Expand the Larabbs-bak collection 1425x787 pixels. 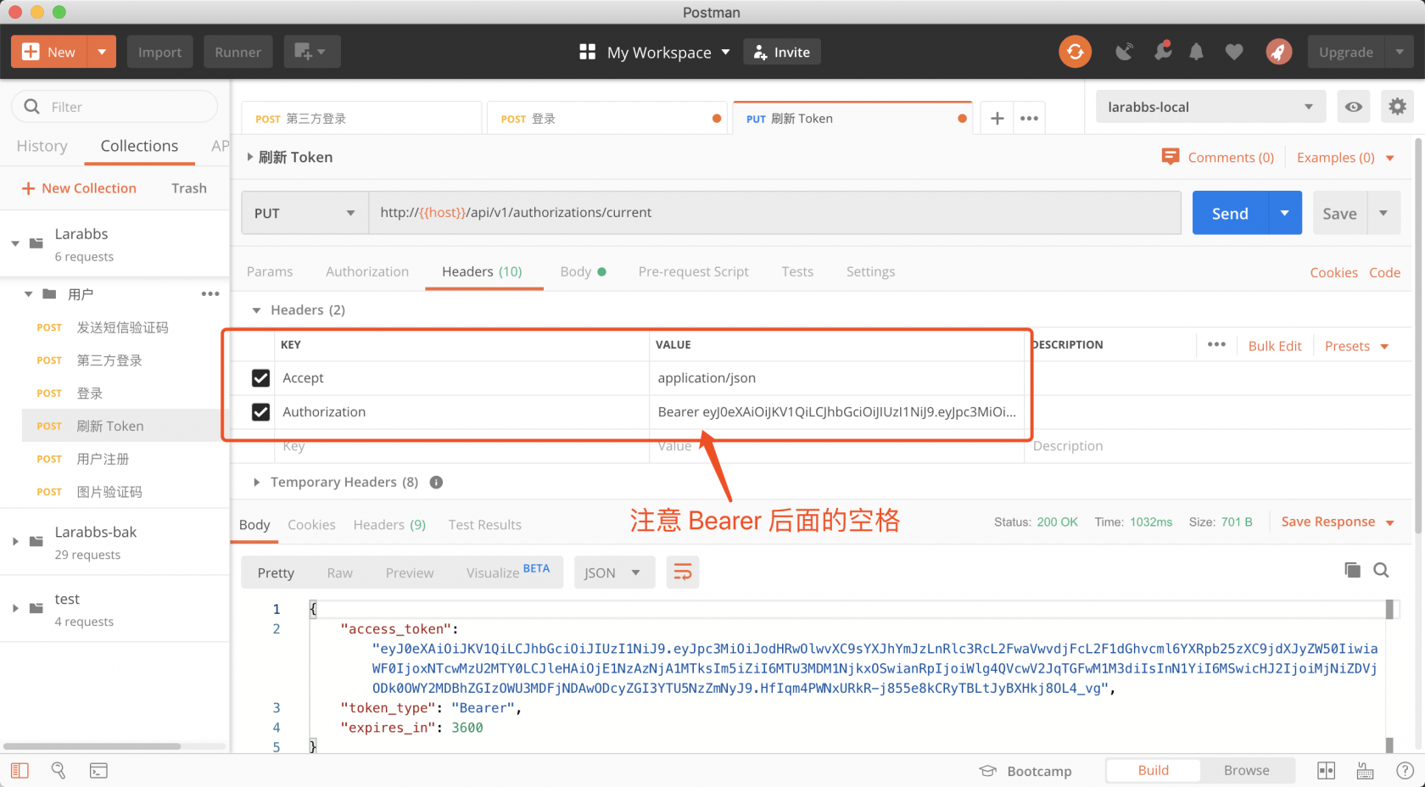coord(15,541)
